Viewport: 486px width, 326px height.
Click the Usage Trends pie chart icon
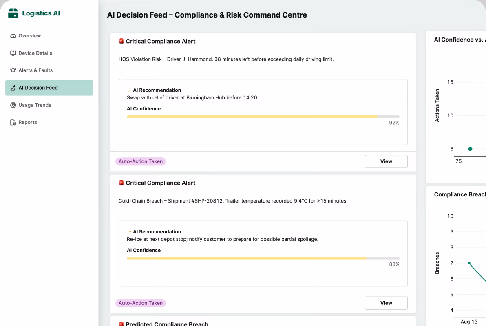tap(13, 105)
